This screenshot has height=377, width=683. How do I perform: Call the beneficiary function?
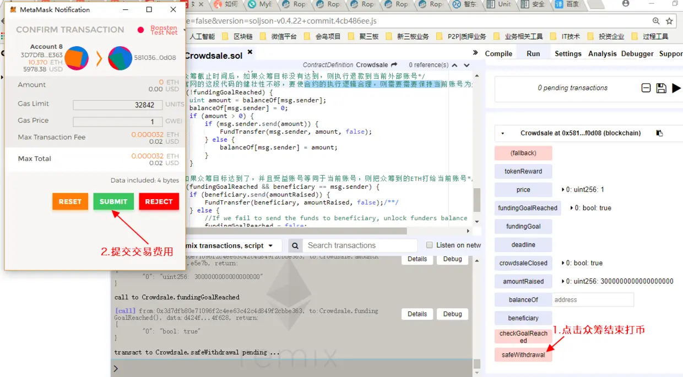[523, 318]
